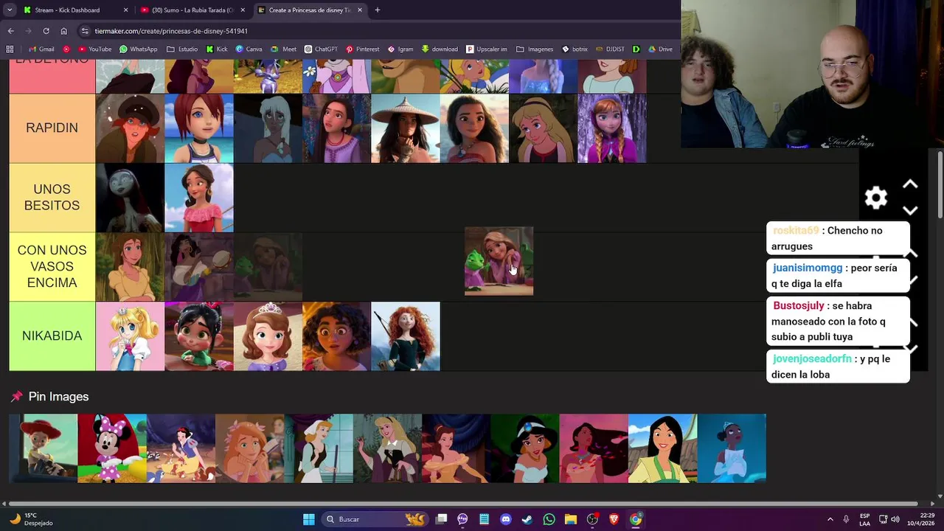Open Brave browser from the taskbar
This screenshot has height=531, width=944.
(x=614, y=519)
